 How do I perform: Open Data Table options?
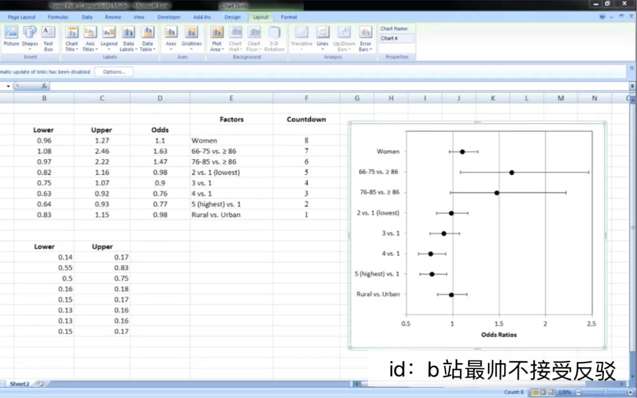(148, 38)
